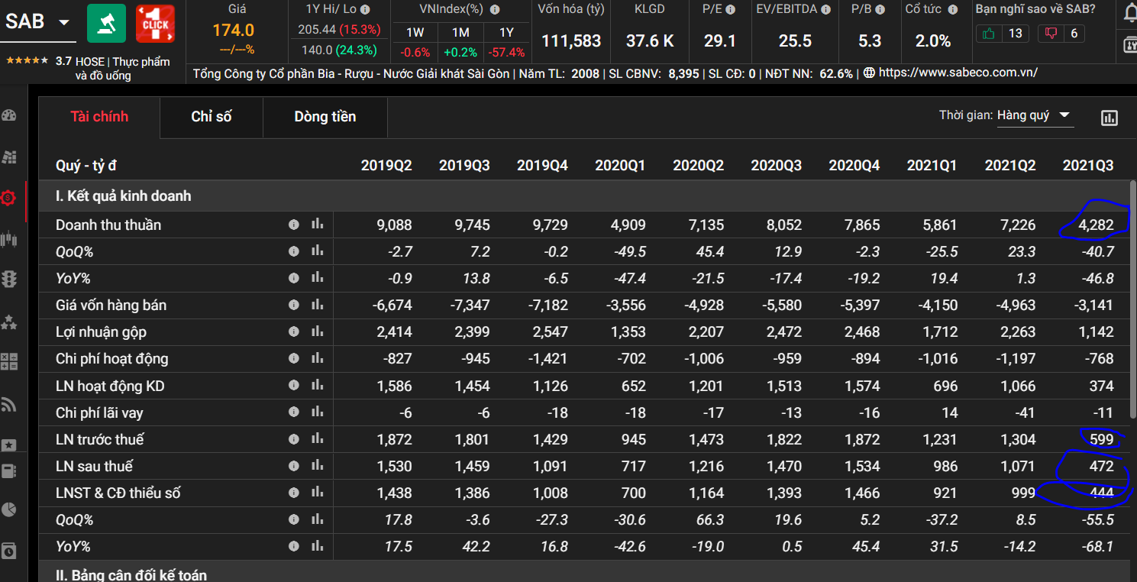
Task: Give SAB a thumbs up vote
Action: (990, 34)
